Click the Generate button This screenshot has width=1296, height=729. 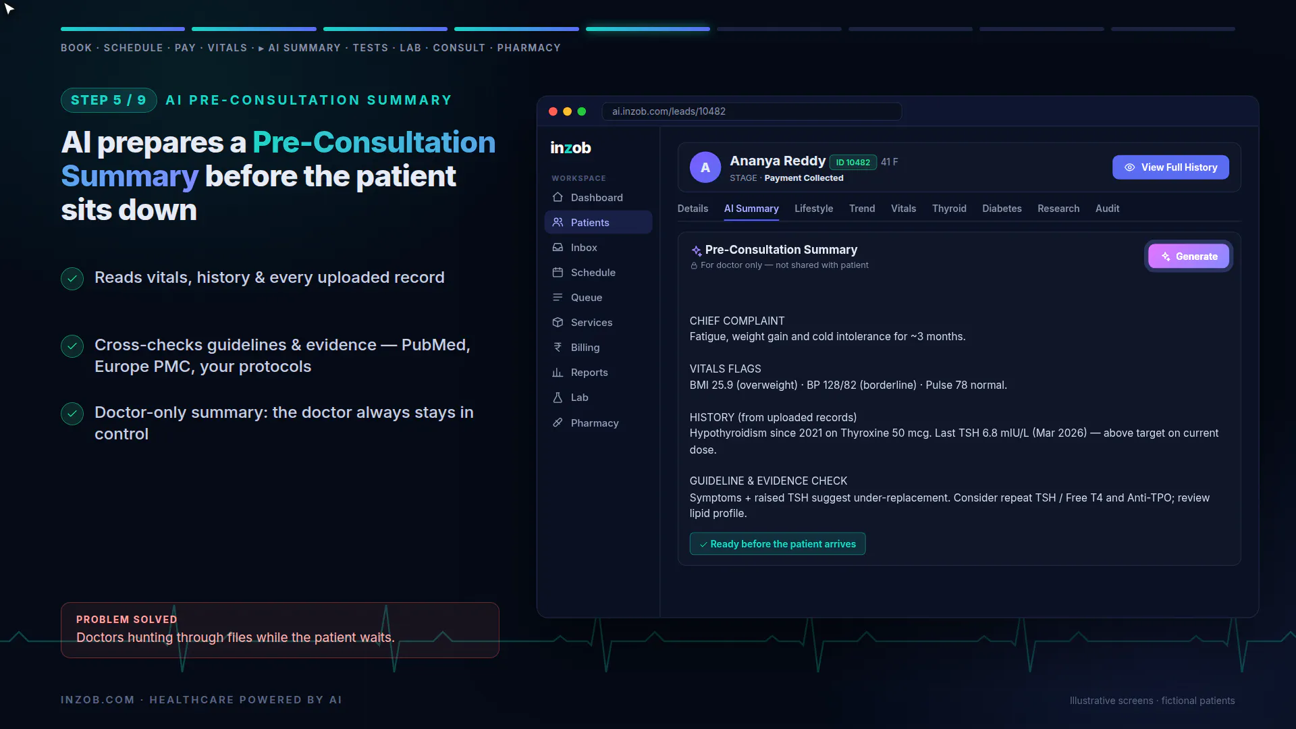click(1189, 256)
